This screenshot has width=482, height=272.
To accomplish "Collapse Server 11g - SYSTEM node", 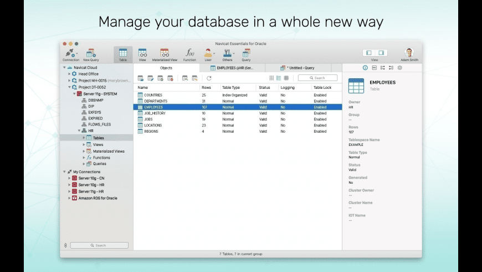I will pyautogui.click(x=74, y=94).
